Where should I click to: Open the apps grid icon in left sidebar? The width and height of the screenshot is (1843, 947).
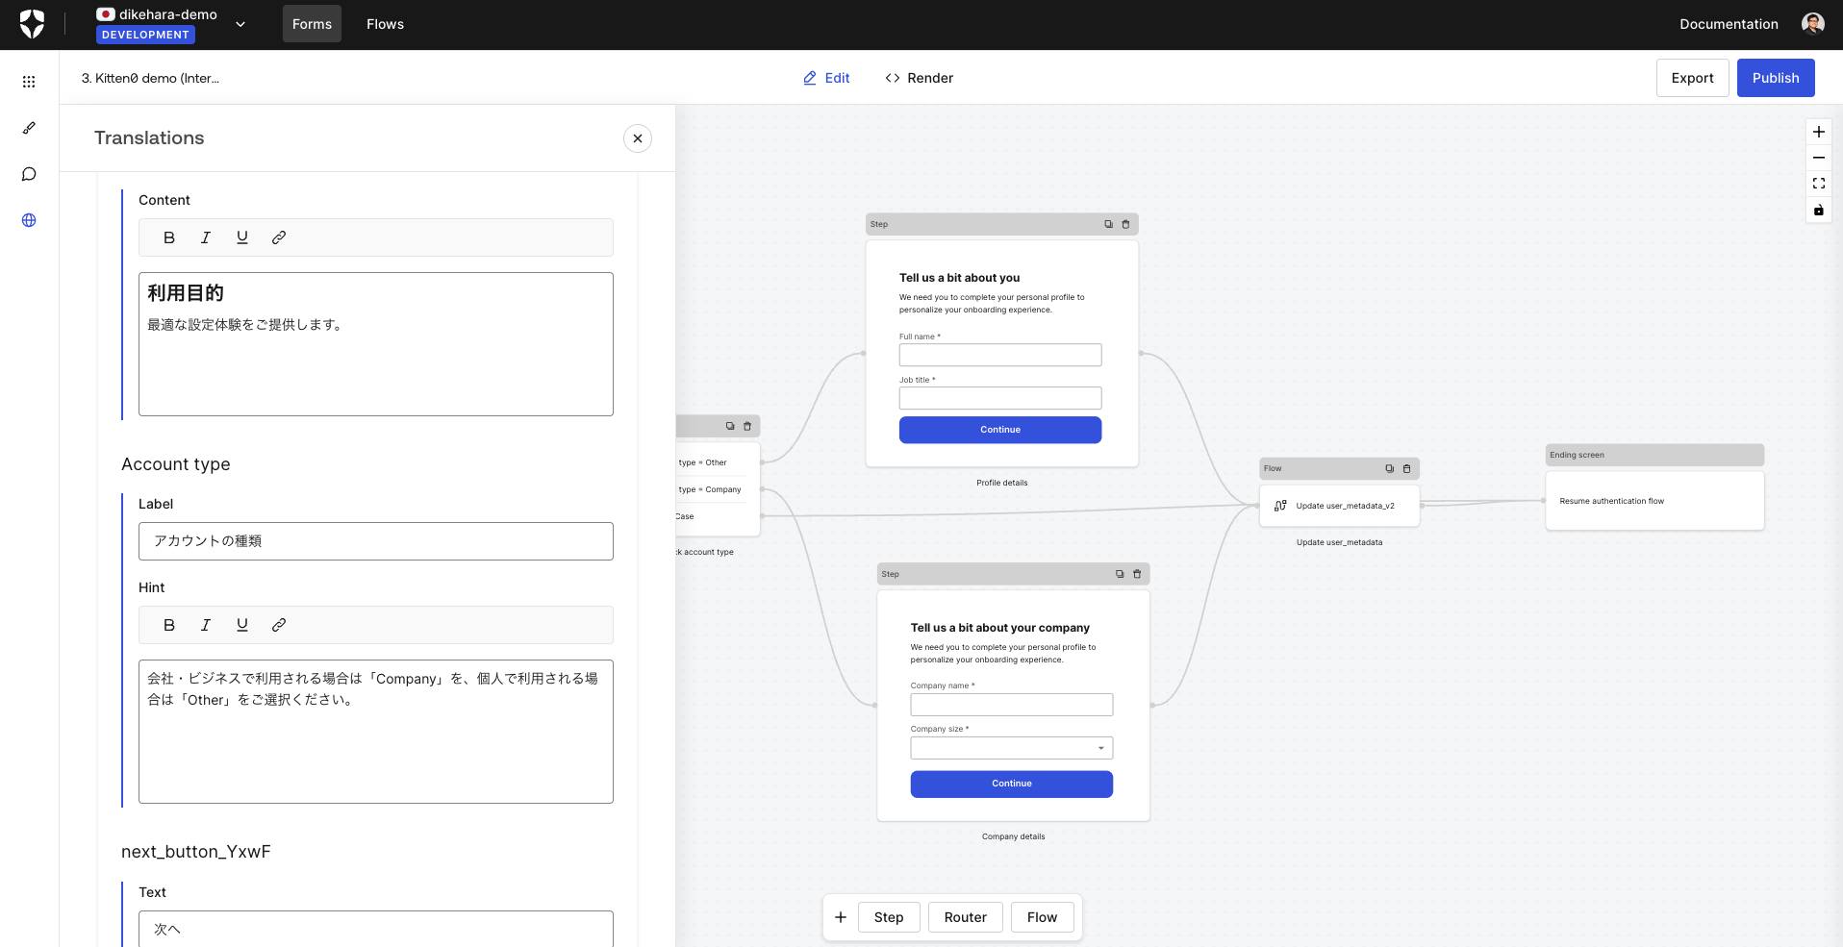[29, 82]
